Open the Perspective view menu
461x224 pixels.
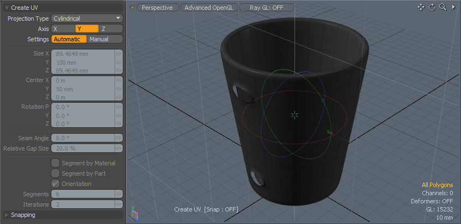click(157, 8)
